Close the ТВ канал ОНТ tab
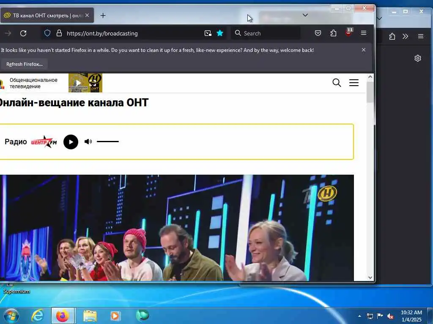Viewport: 433px width, 324px height. point(87,15)
